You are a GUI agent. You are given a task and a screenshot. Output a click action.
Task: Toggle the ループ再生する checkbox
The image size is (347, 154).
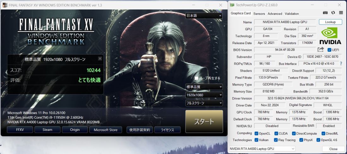197,78
